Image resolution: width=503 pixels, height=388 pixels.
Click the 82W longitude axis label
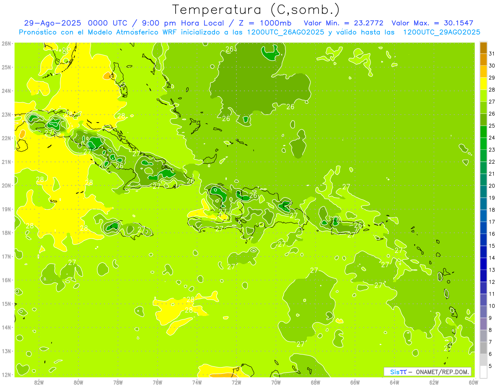39,382
